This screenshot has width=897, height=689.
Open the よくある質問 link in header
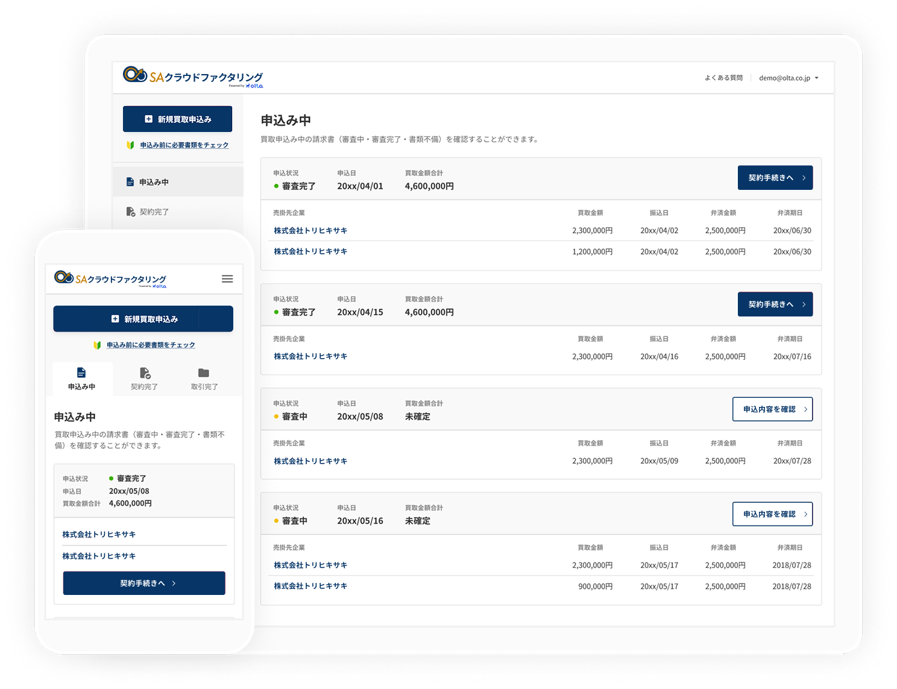pos(723,78)
